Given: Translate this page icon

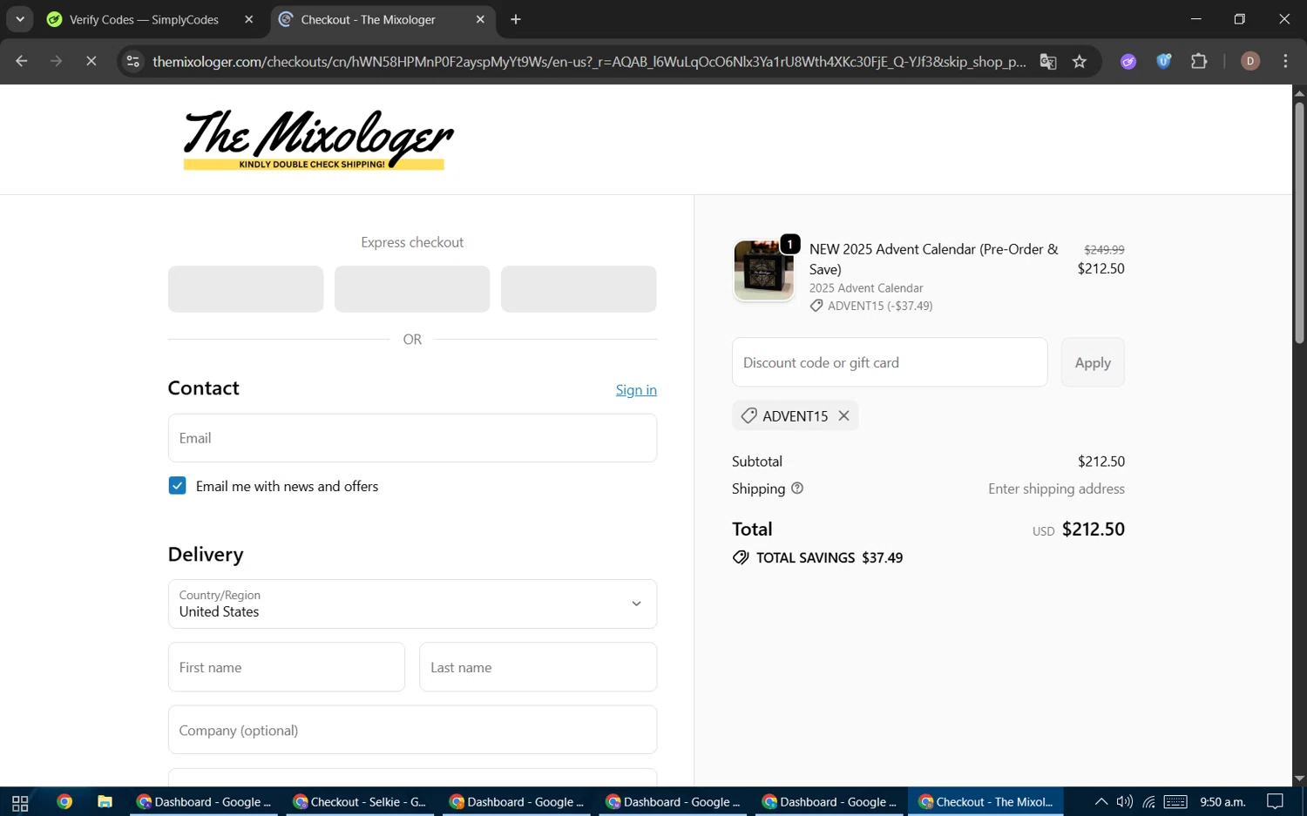Looking at the screenshot, I should (x=1048, y=61).
